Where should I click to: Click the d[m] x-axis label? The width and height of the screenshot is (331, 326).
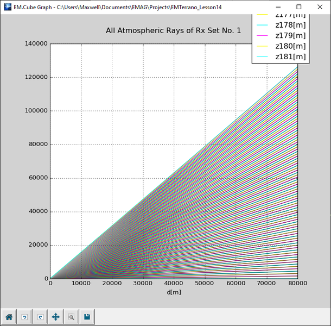click(x=174, y=292)
